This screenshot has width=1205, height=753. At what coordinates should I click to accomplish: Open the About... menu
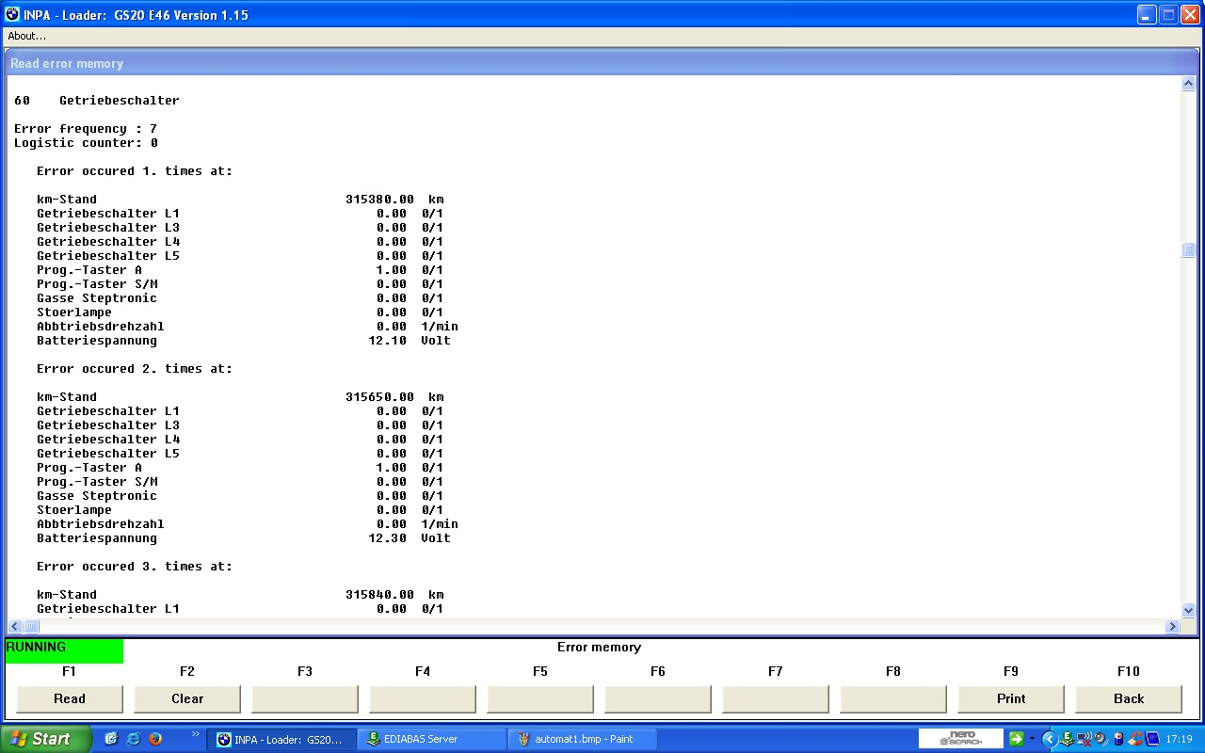pos(27,36)
